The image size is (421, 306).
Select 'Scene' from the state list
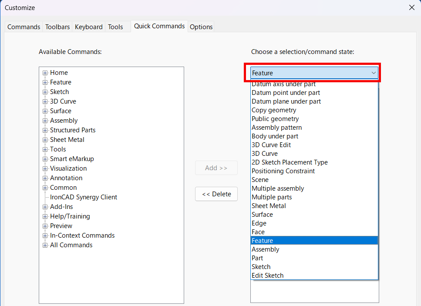pos(314,180)
